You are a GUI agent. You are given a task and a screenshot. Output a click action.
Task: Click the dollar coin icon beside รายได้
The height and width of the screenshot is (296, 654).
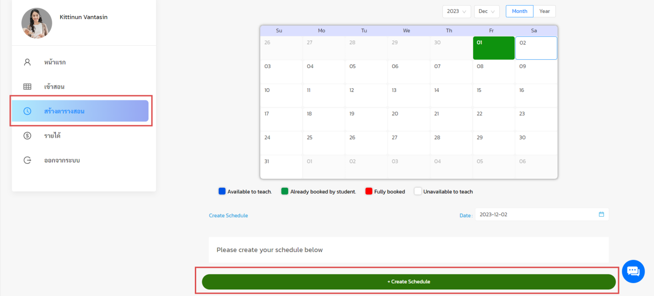pyautogui.click(x=27, y=136)
